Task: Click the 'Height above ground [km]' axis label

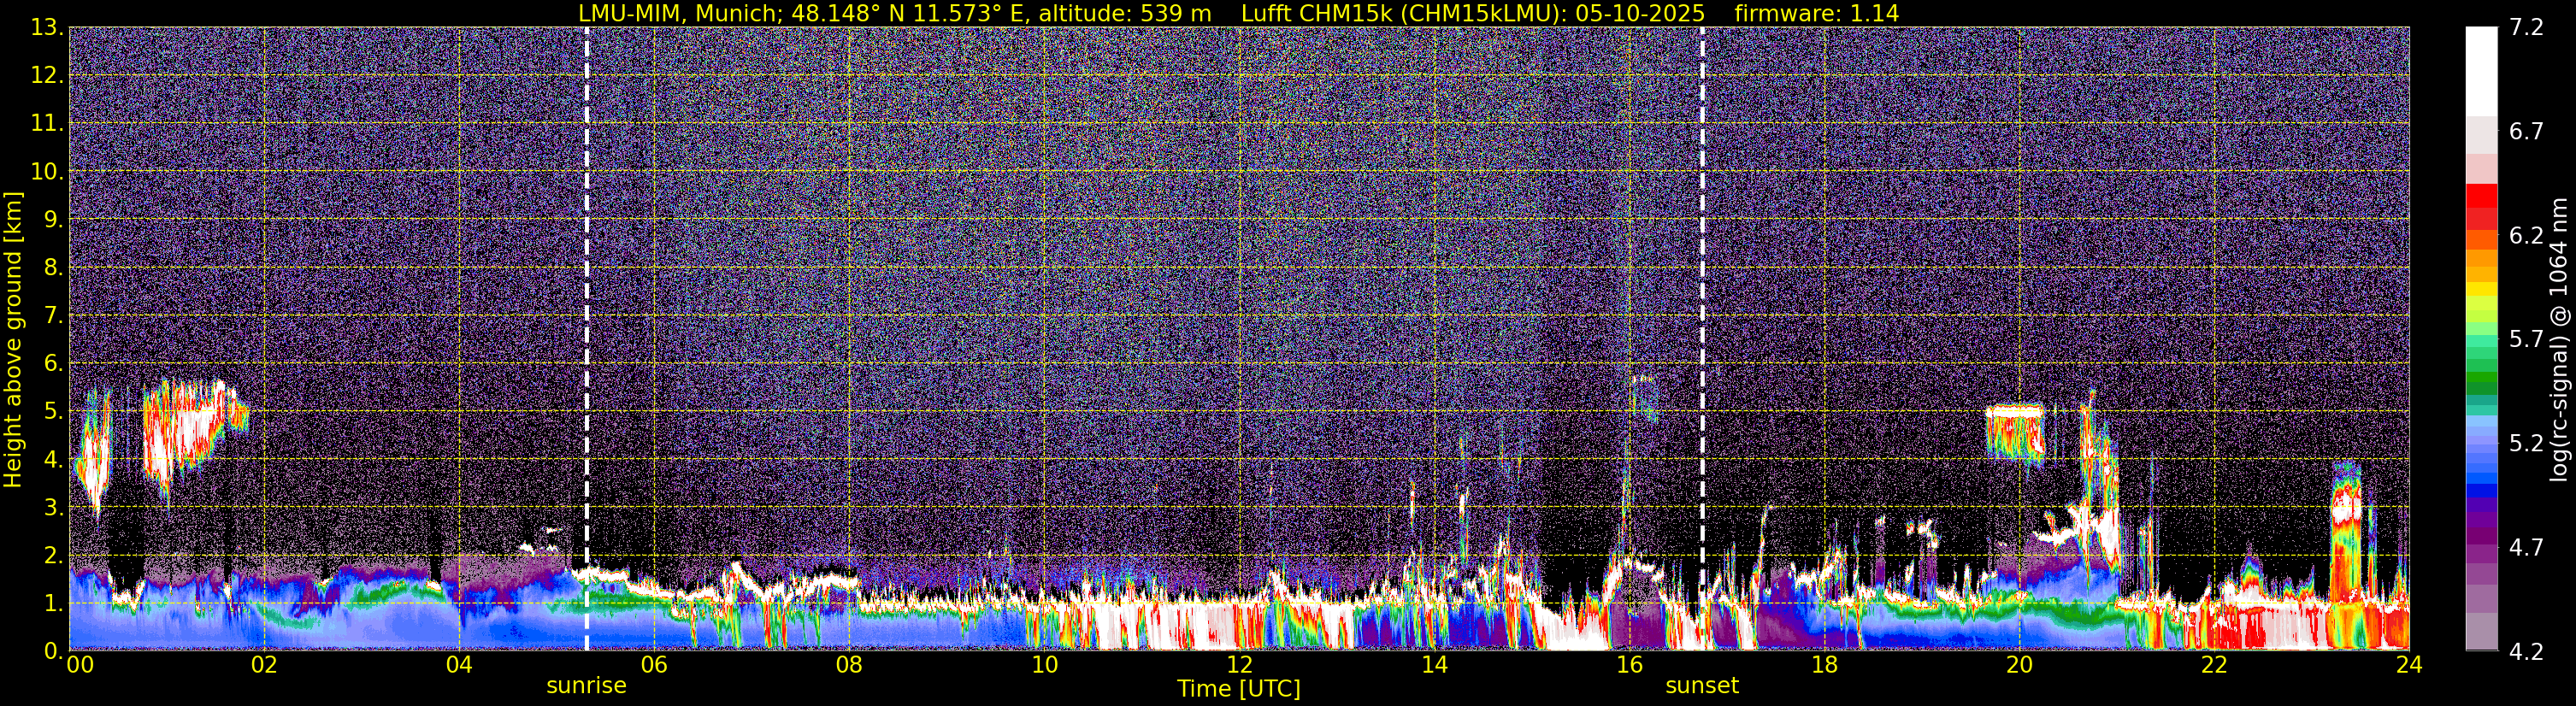Action: [x=13, y=339]
